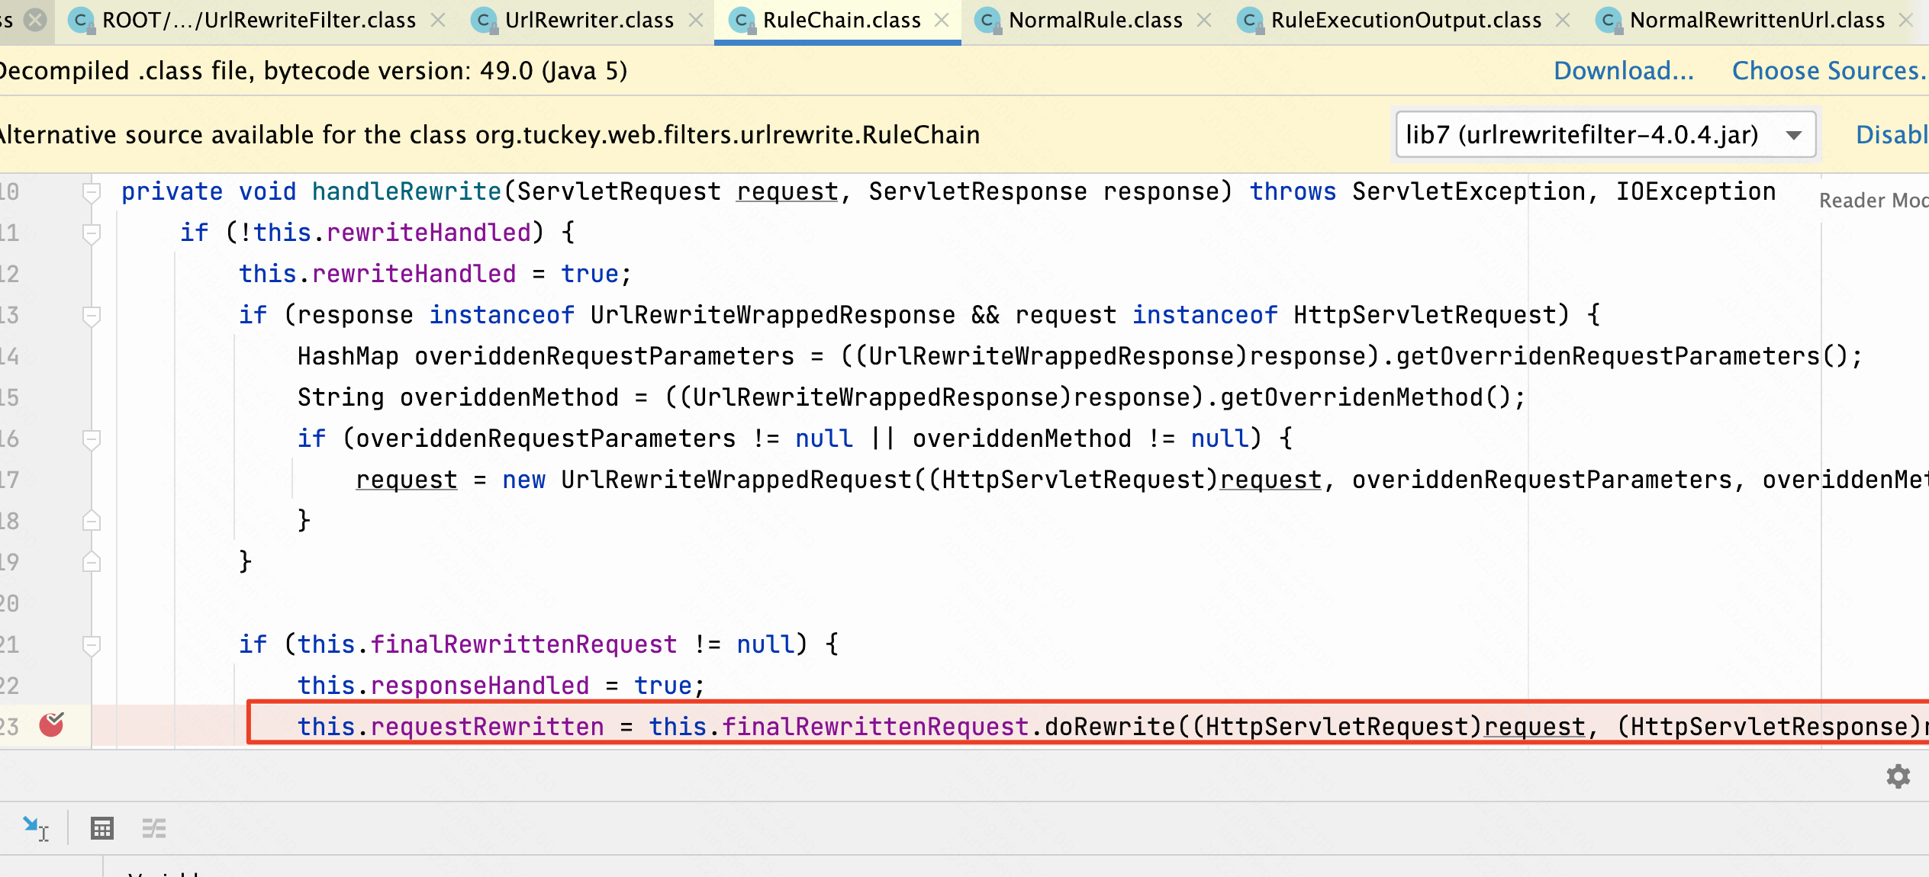Click the class icon on RuleExecutionOutput.class tab
The width and height of the screenshot is (1929, 877).
1249,21
